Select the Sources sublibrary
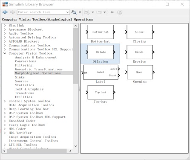 22,81
